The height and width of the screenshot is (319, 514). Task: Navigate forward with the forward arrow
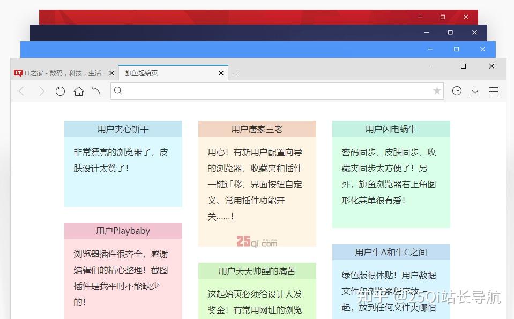tap(42, 91)
